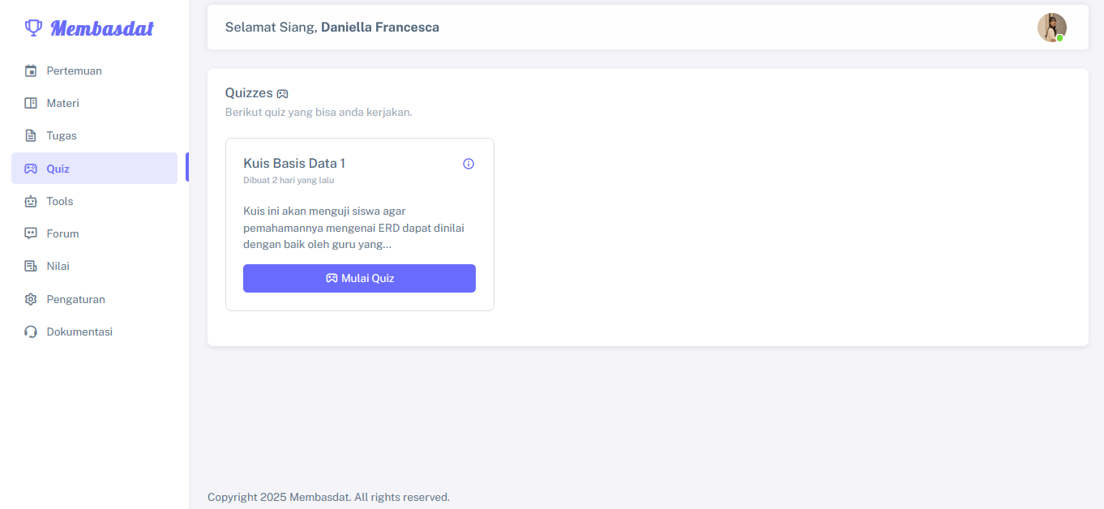This screenshot has height=509, width=1104.
Task: Click the gamepad icon beside Quizzes heading
Action: click(282, 94)
